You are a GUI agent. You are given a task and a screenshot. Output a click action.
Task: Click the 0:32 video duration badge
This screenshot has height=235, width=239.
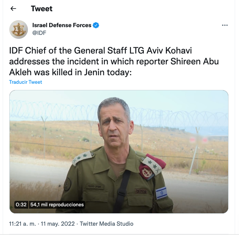click(21, 205)
